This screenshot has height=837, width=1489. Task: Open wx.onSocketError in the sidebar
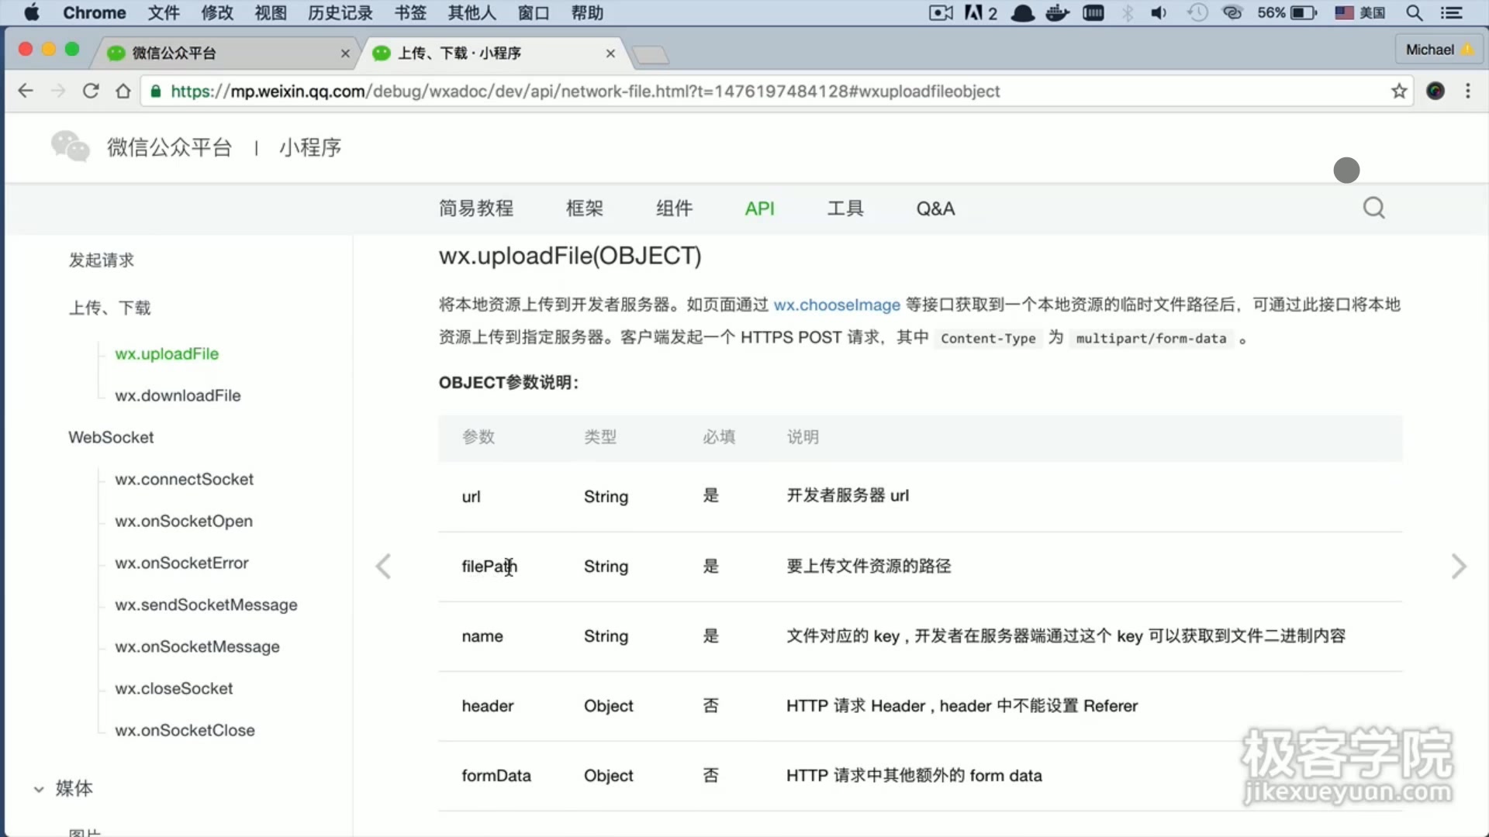click(x=181, y=563)
